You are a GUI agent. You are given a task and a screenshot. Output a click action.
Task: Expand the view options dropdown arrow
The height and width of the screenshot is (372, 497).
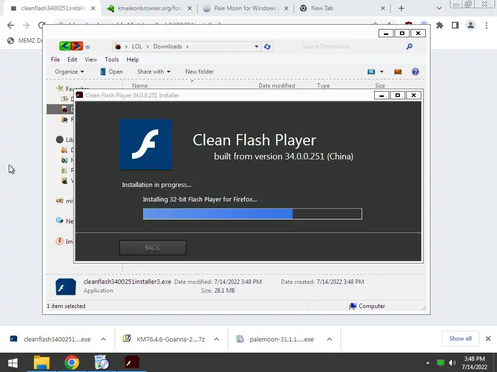(381, 72)
